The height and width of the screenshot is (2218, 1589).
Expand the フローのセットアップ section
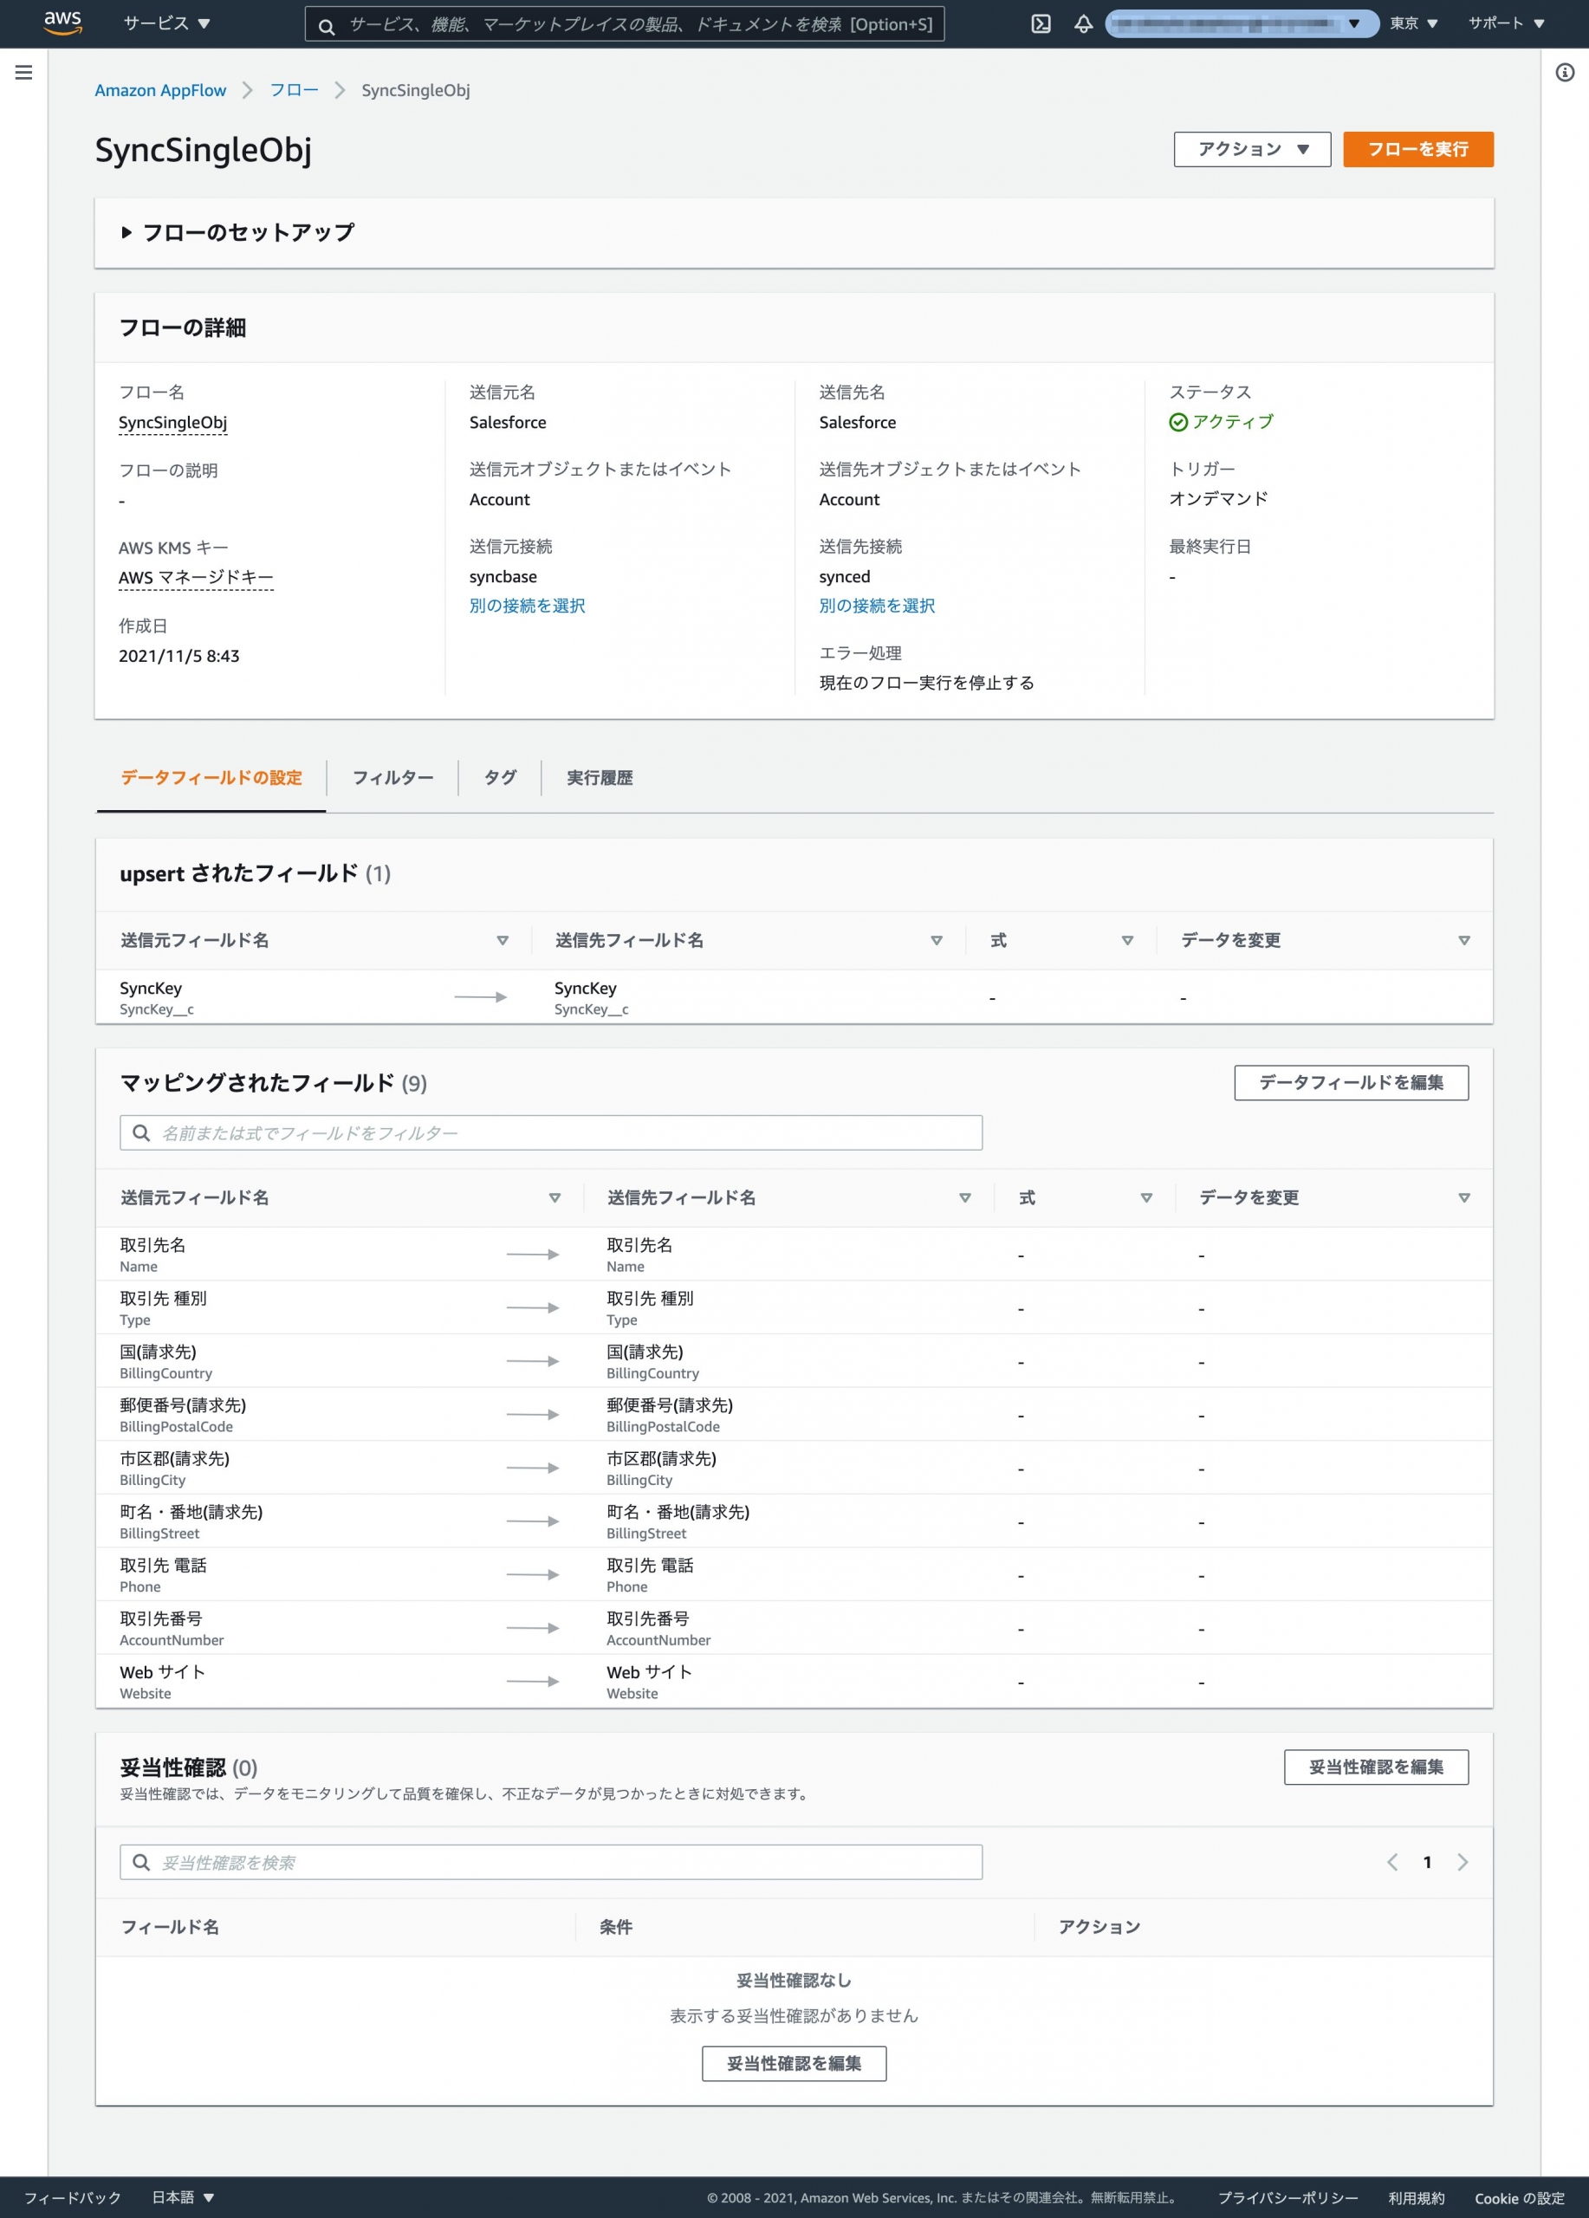(237, 233)
